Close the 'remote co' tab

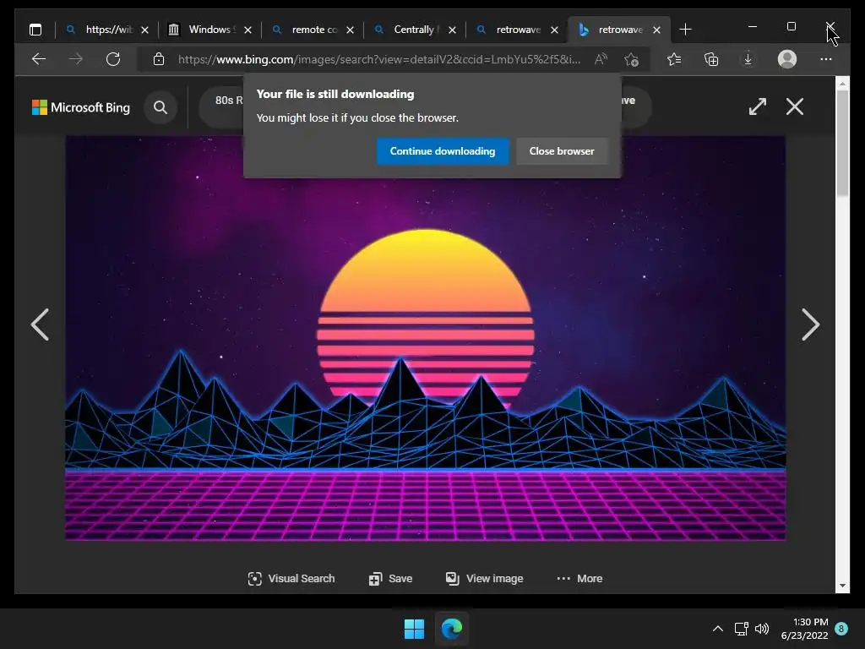click(351, 30)
